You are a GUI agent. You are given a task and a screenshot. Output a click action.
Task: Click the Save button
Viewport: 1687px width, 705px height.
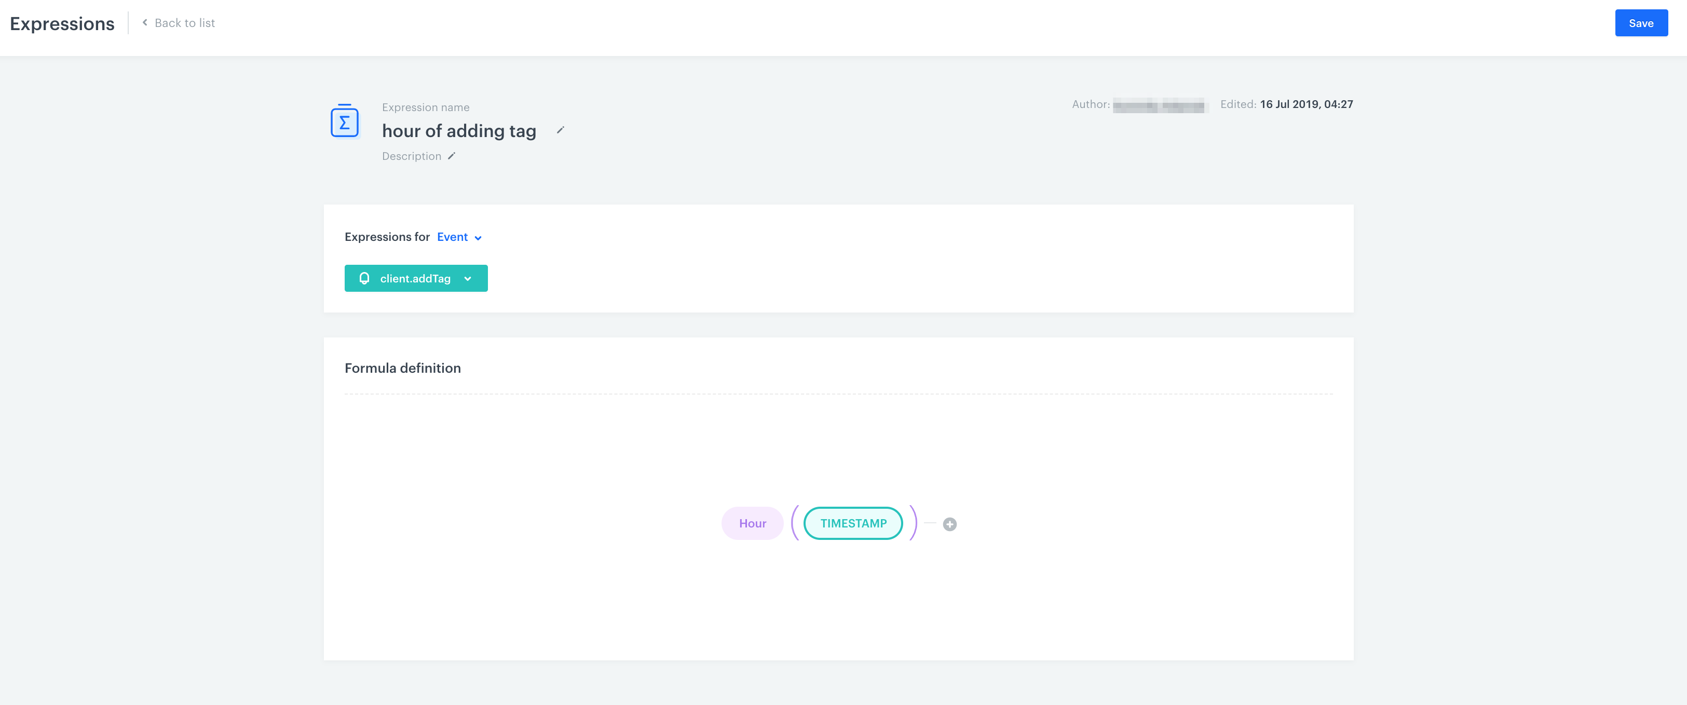tap(1640, 23)
